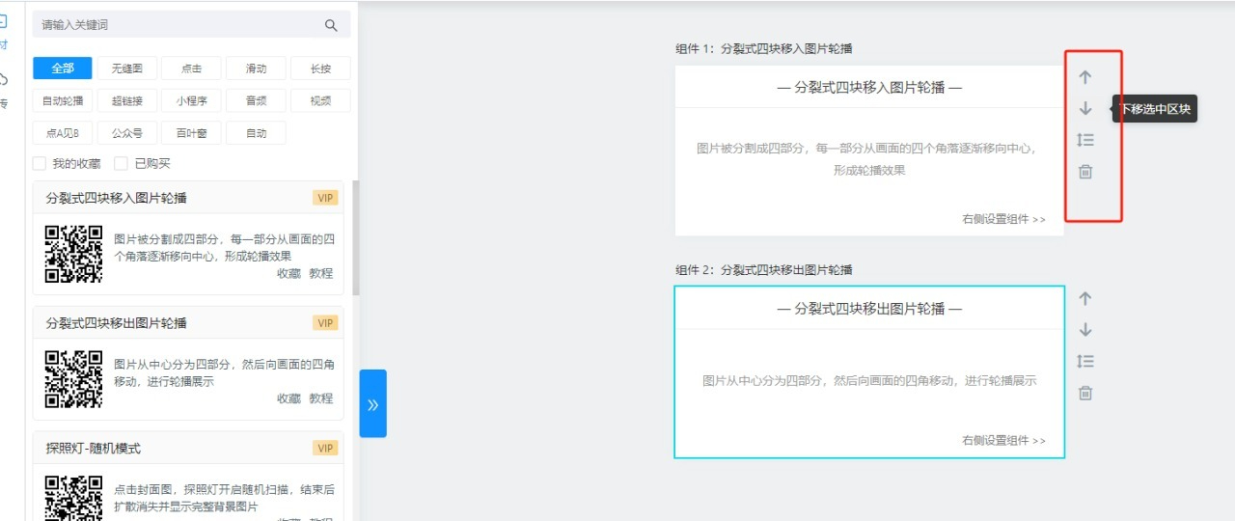Click 收藏 on 分裂式四块移入图片轮播 card
Image resolution: width=1235 pixels, height=521 pixels.
[x=288, y=273]
